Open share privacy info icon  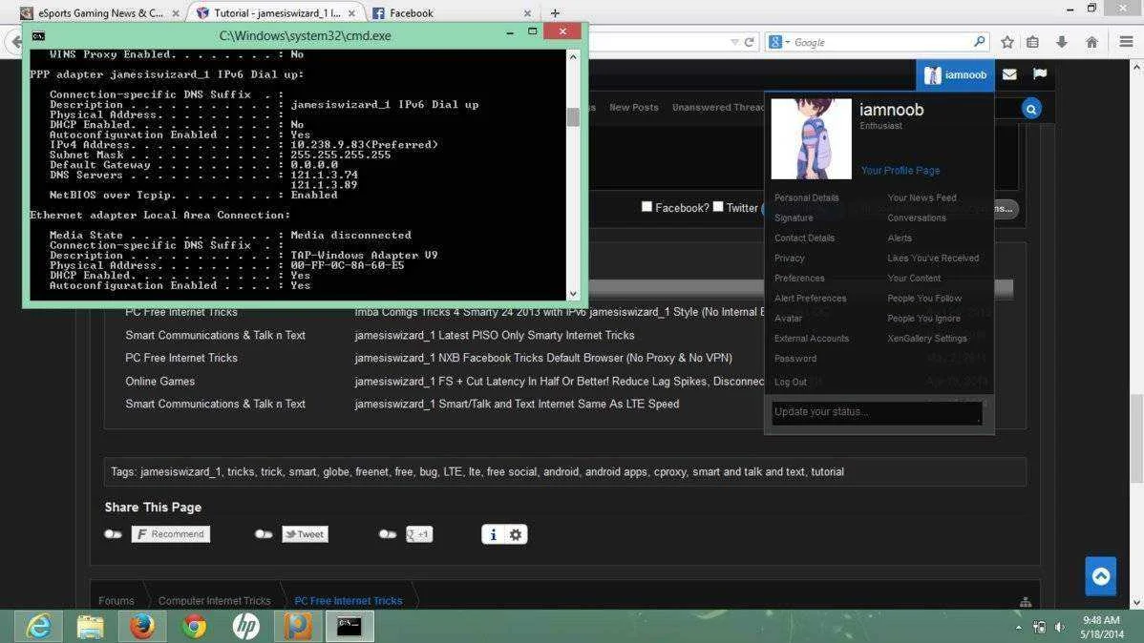point(493,534)
